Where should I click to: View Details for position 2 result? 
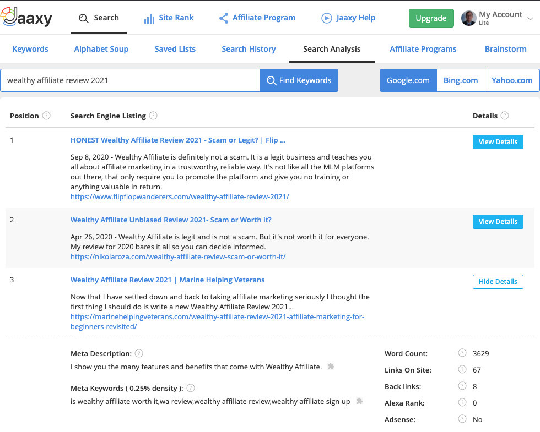coord(498,221)
